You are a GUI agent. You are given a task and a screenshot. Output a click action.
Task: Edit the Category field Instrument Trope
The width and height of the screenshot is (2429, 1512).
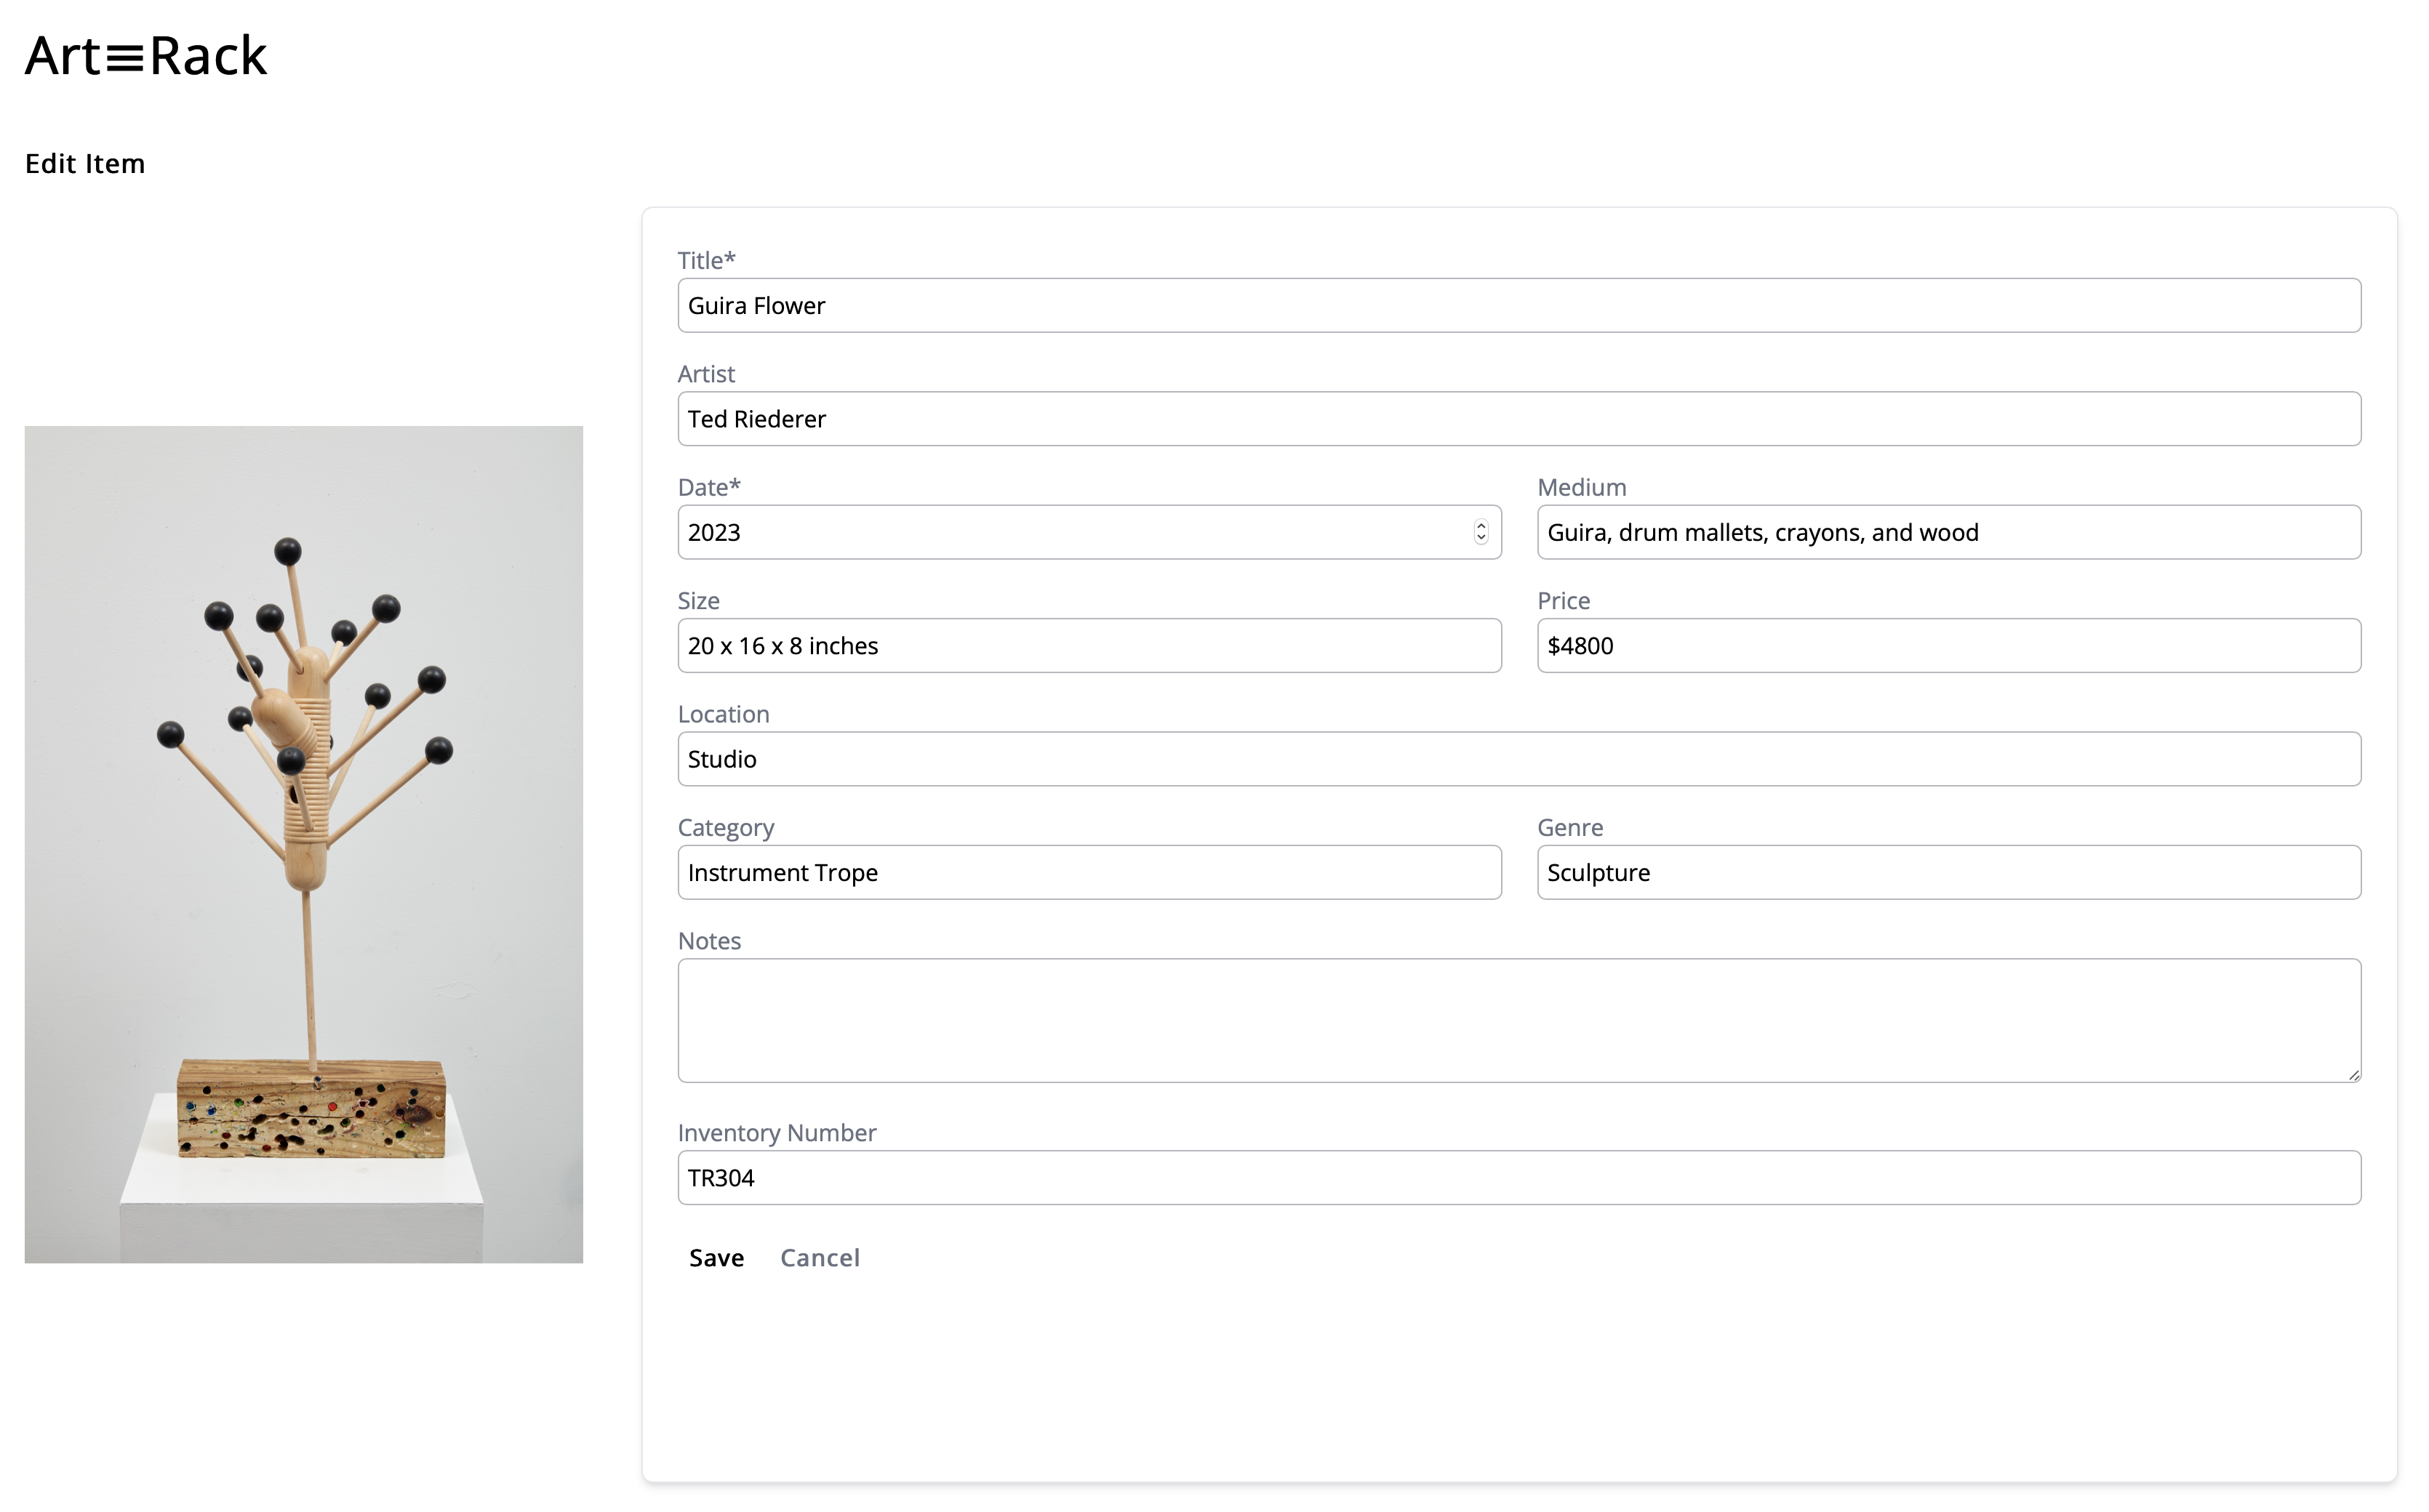(x=1089, y=872)
